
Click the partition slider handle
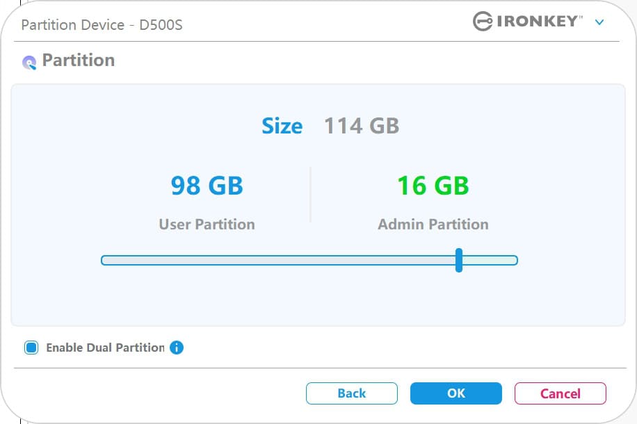click(459, 260)
